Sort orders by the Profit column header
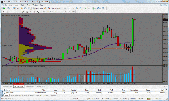Viewport: 169px width, 101px height. (x=163, y=90)
